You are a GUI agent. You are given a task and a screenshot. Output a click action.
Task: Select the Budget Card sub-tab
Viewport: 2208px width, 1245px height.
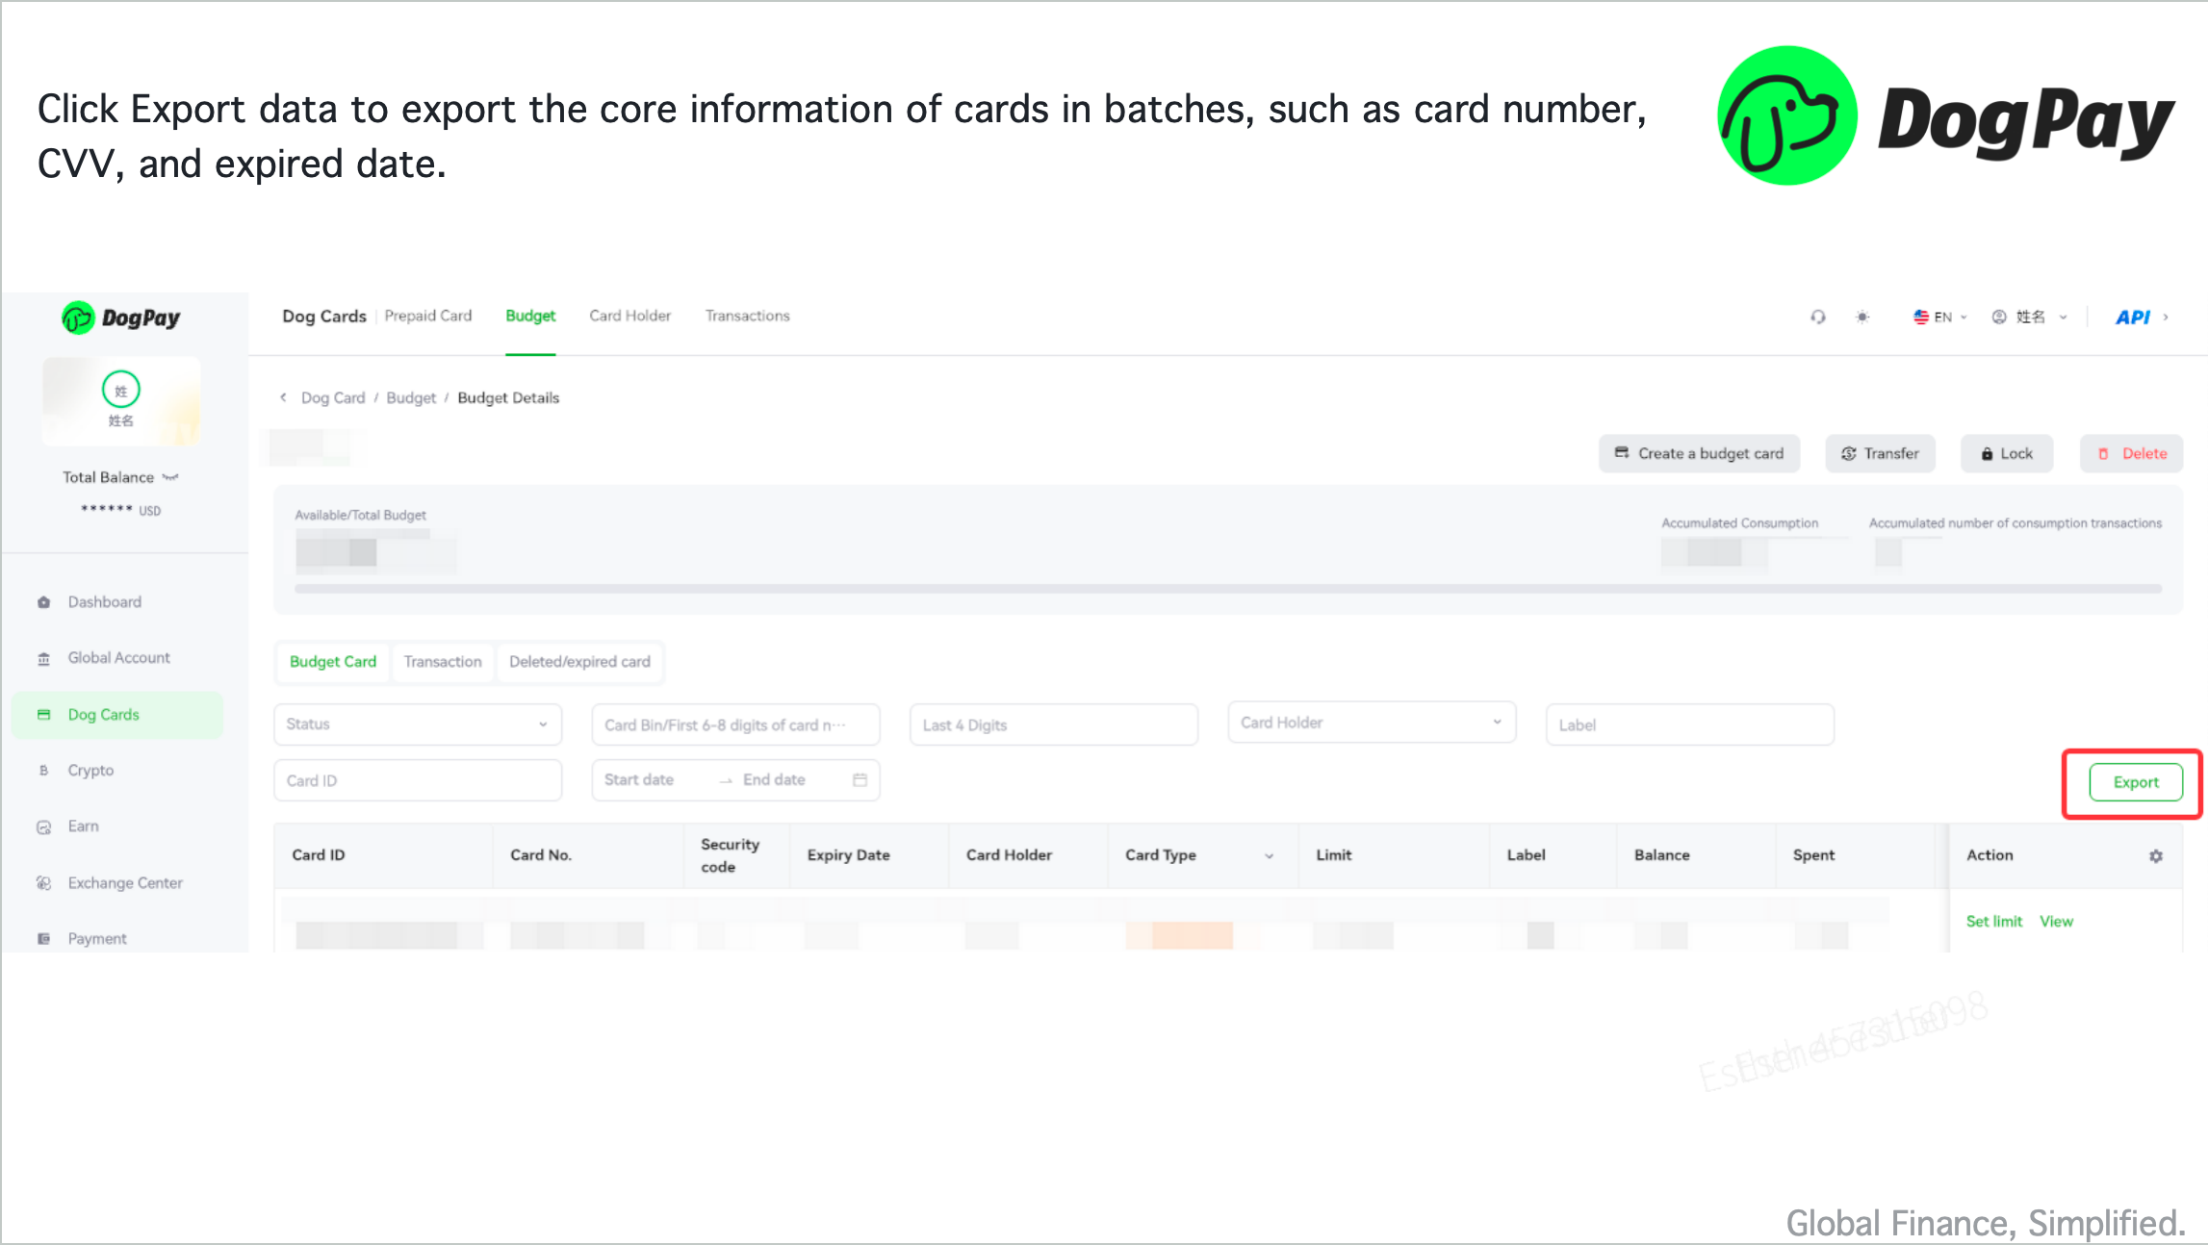[x=333, y=662]
